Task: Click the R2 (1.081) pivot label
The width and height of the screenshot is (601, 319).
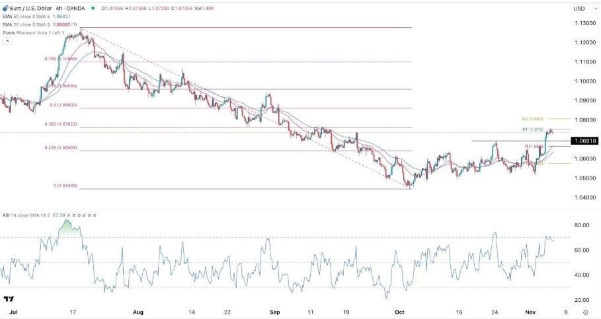Action: point(532,119)
